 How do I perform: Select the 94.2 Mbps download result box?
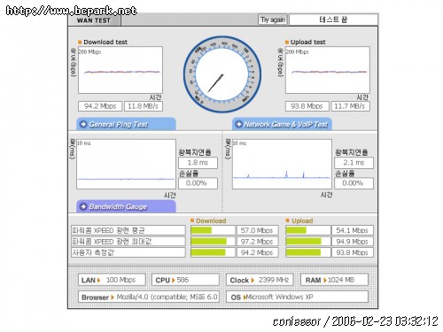tap(100, 106)
